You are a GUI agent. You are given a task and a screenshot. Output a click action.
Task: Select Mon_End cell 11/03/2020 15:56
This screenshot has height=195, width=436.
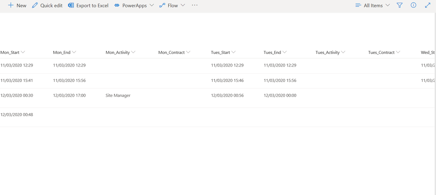click(69, 81)
